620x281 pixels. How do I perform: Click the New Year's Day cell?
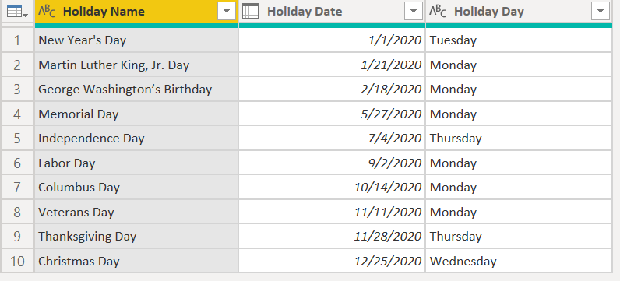(x=136, y=40)
